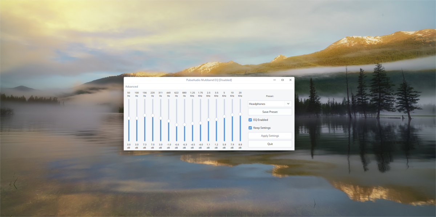Click the 7.9 dB value
Screen dimensions: 436x217
click(232, 146)
